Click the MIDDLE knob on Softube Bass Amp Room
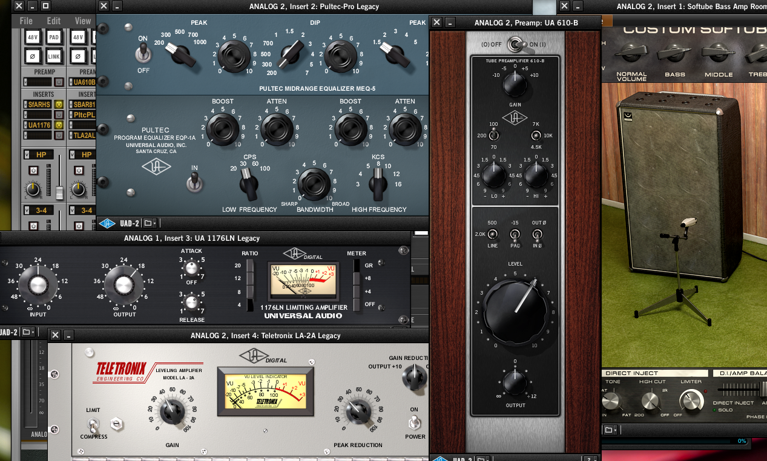Screen dimensions: 767x461 (x=719, y=53)
